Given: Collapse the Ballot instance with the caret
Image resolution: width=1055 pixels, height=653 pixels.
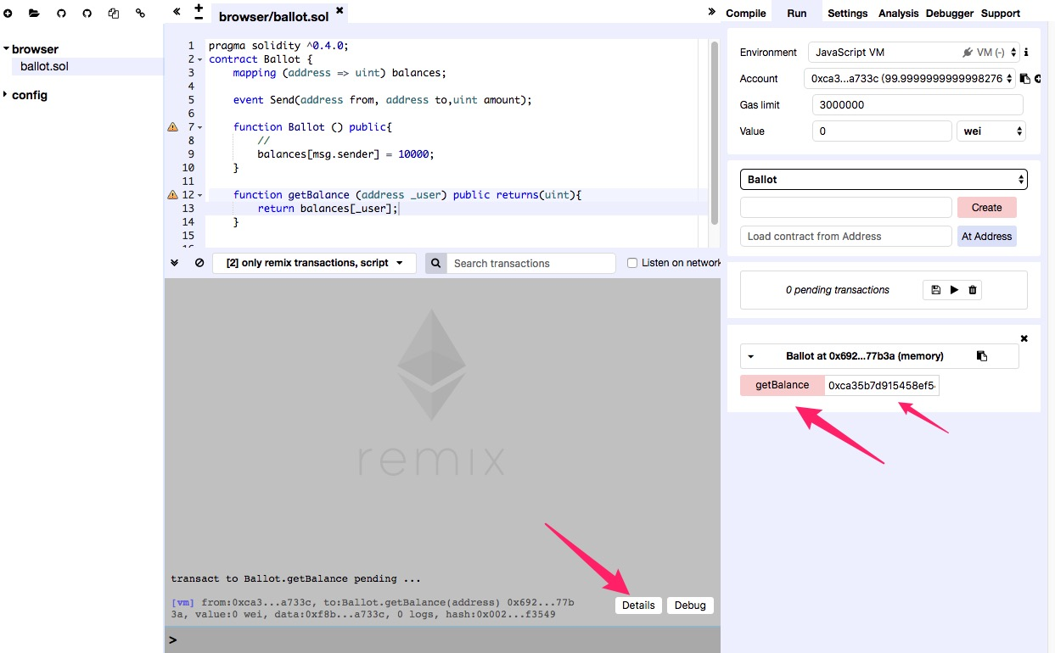Looking at the screenshot, I should (x=750, y=357).
